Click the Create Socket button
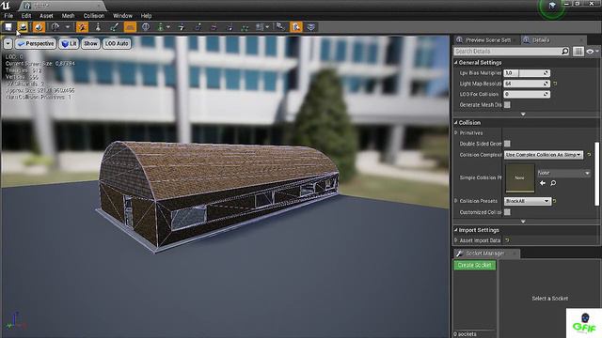Viewport: 602px width, 338px height. (x=474, y=265)
